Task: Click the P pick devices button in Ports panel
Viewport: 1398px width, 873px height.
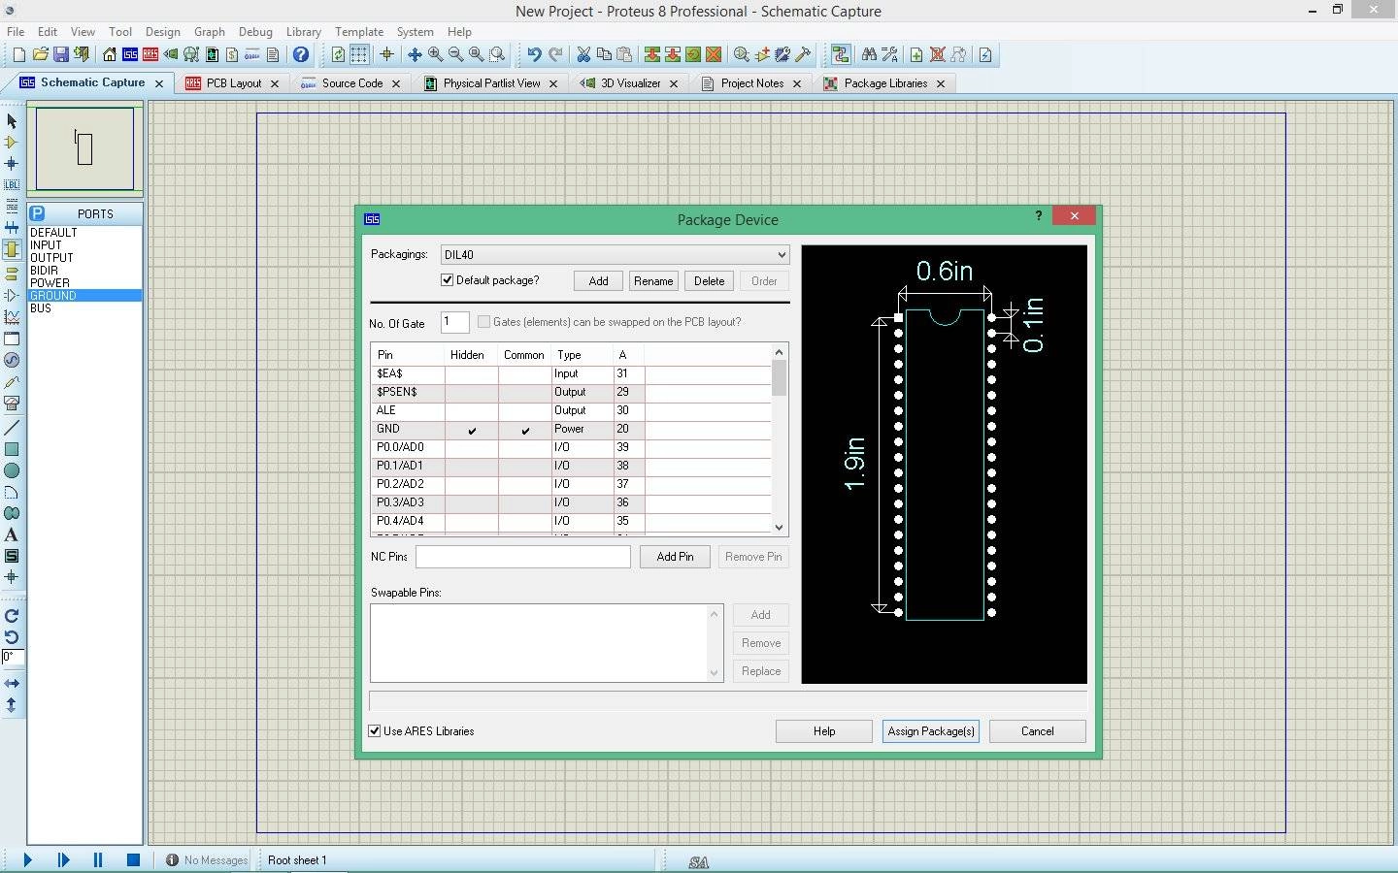Action: 38,213
